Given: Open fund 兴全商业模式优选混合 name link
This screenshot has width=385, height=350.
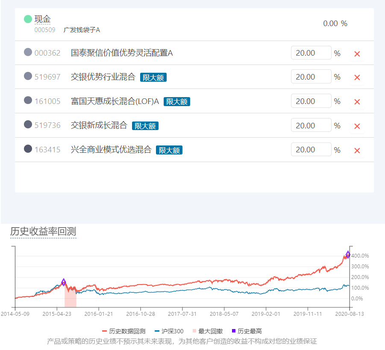Looking at the screenshot, I should coord(111,150).
